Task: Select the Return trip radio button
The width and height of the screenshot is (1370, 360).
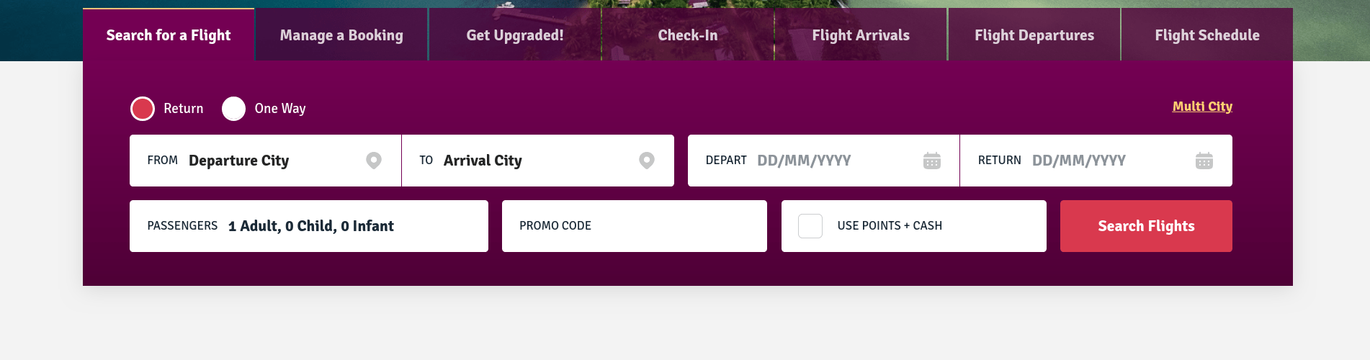Action: pos(143,109)
